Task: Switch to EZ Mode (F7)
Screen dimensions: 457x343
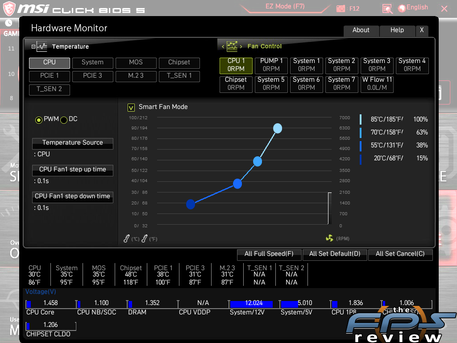Action: (x=285, y=7)
